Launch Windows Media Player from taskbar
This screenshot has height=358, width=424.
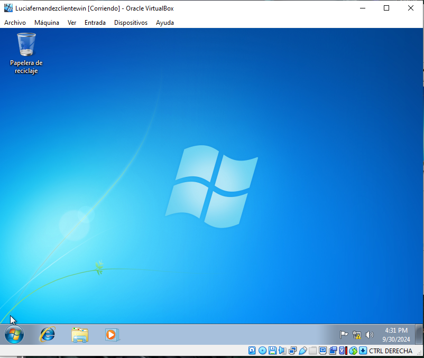112,334
